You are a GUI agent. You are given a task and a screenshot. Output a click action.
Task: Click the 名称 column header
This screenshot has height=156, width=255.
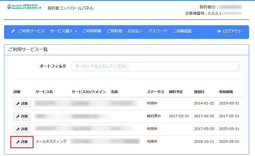pos(114,92)
